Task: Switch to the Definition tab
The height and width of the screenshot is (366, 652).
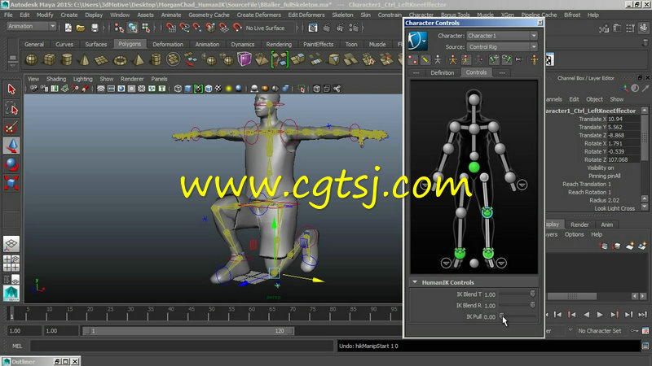Action: [x=442, y=72]
